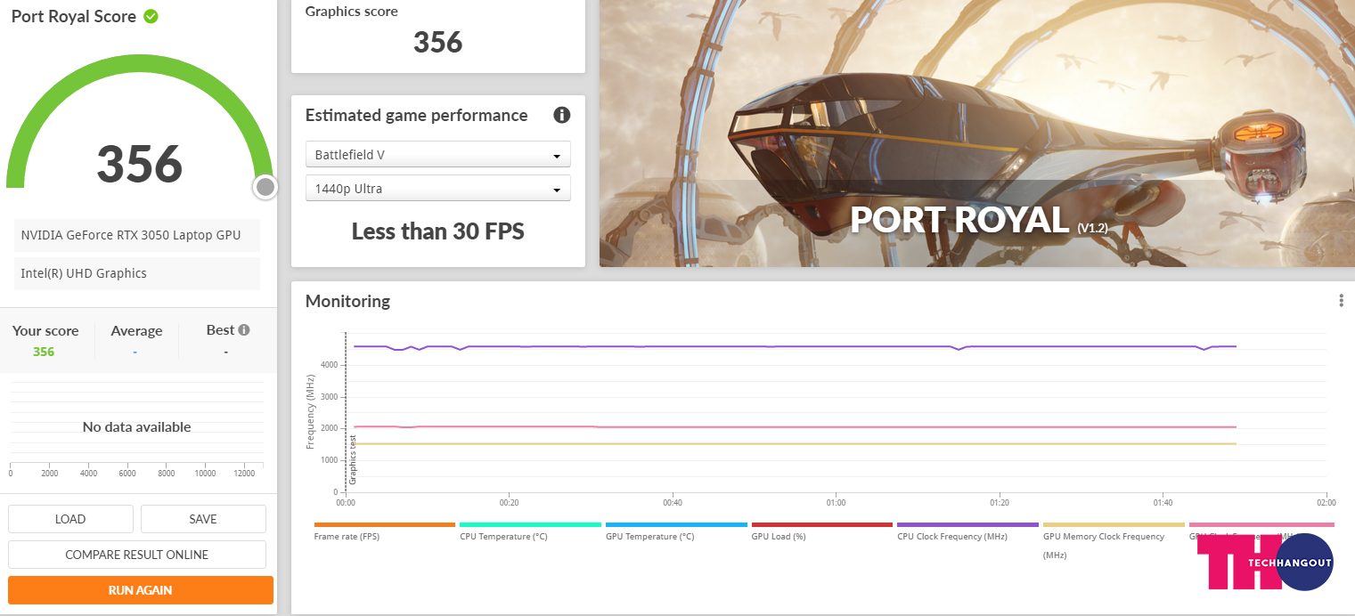The height and width of the screenshot is (616, 1355).
Task: Click the 'Less than 30 FPS' text
Action: (438, 231)
